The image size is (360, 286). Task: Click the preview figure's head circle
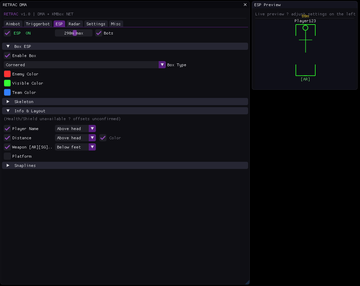pos(305,28)
